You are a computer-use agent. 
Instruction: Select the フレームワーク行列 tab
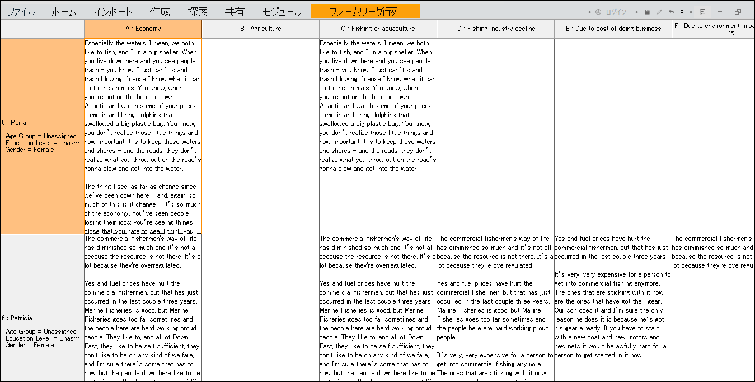365,12
